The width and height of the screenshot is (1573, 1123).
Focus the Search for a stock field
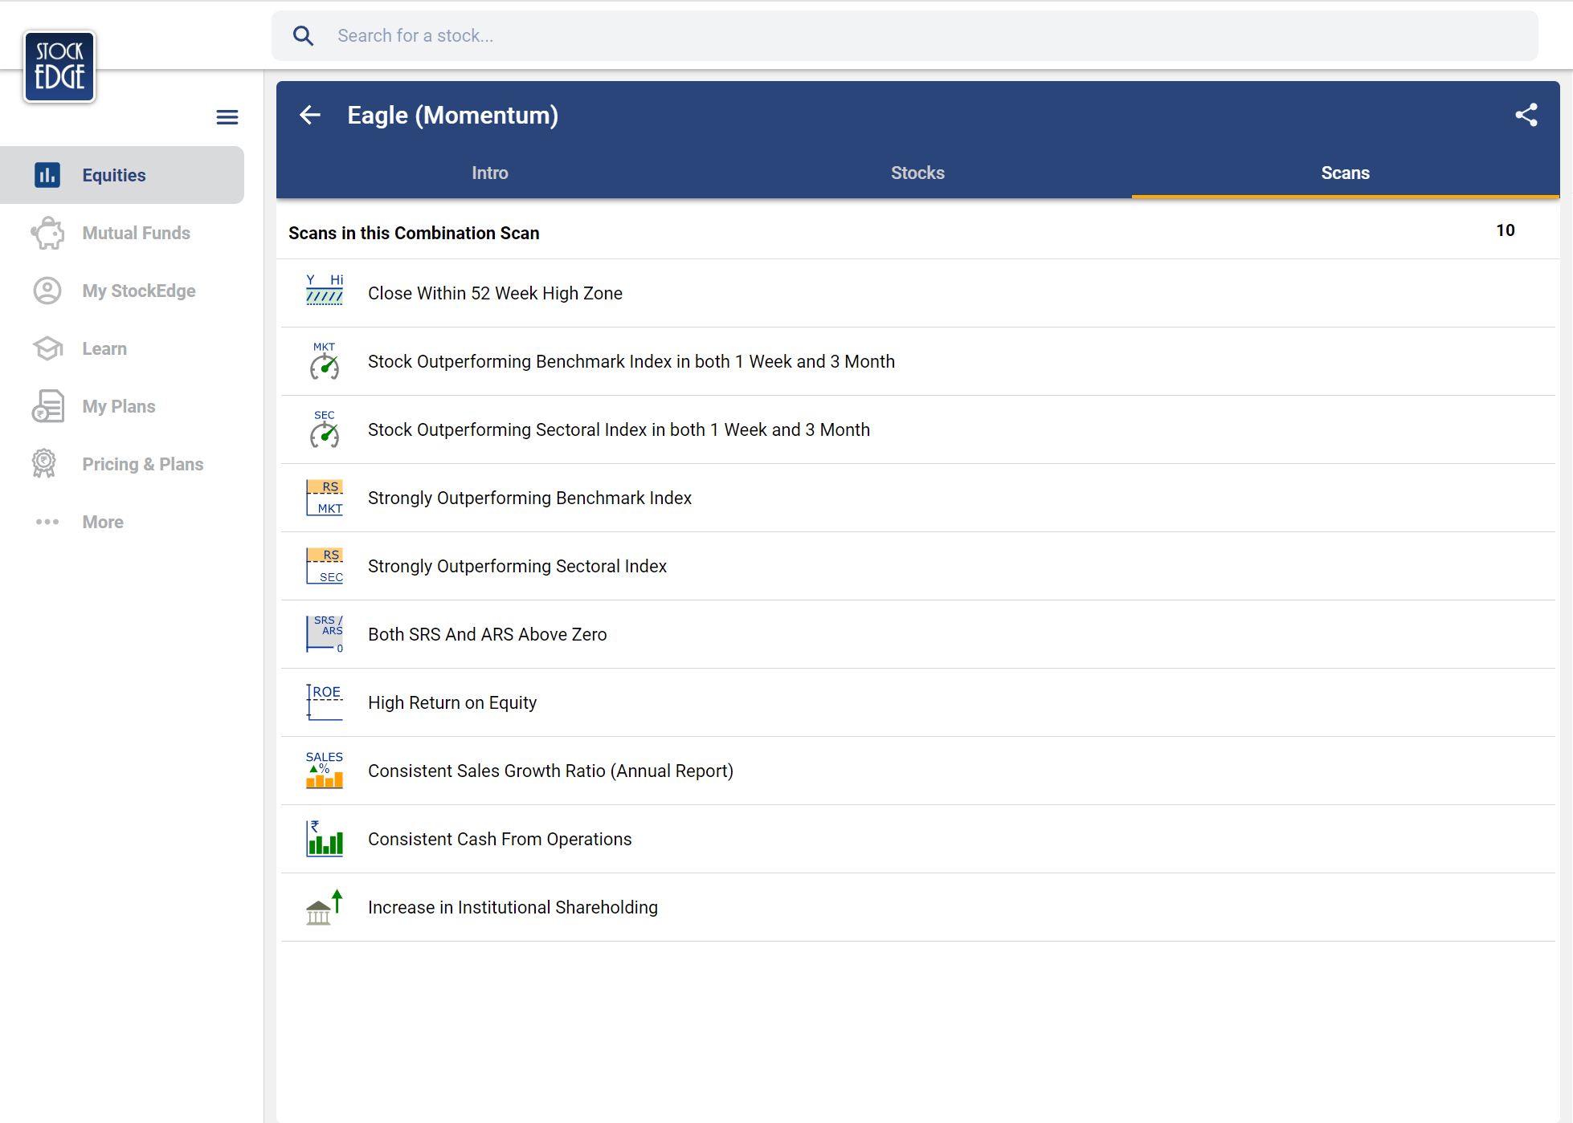click(916, 35)
